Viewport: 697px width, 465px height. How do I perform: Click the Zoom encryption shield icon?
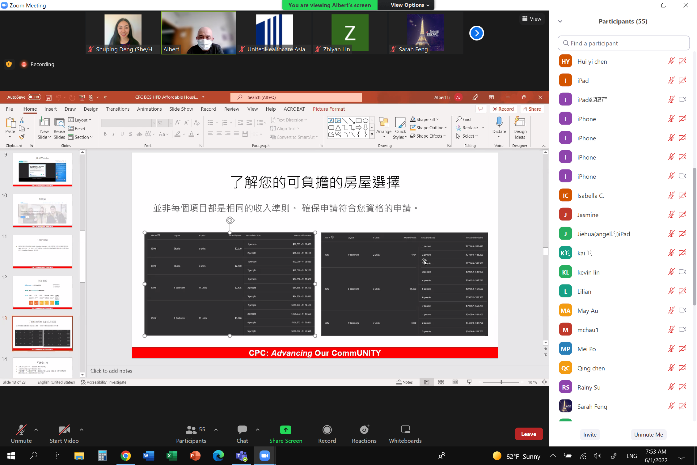[x=9, y=64]
